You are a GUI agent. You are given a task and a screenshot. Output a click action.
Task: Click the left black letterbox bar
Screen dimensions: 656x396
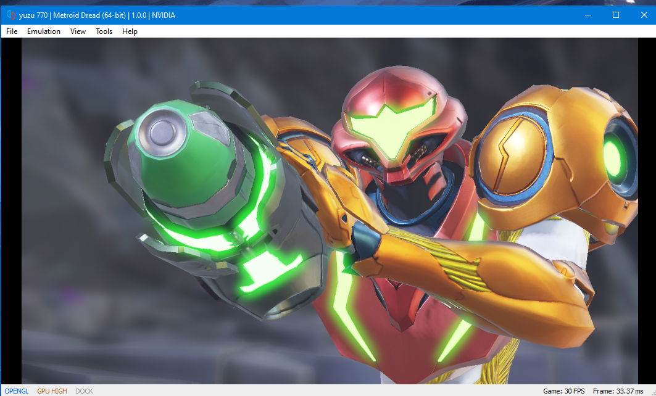click(11, 210)
